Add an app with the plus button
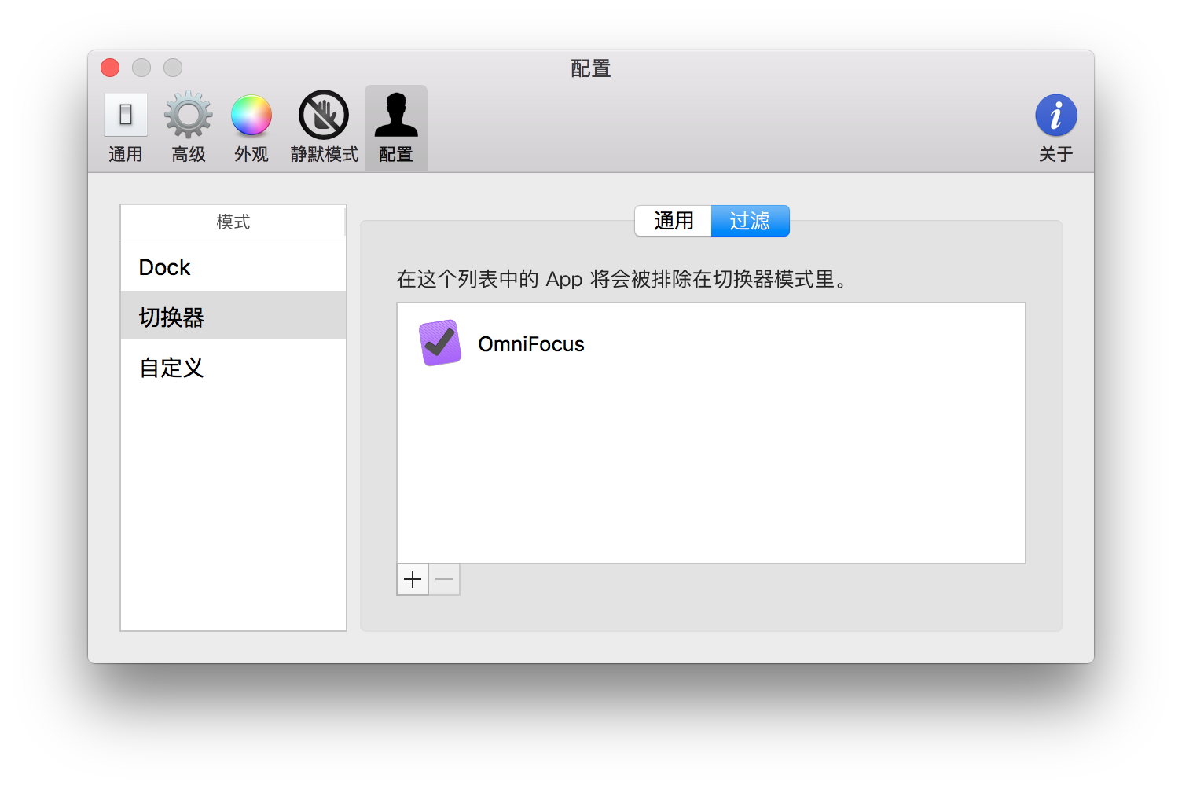Screen dimensions: 1182x789 [x=412, y=579]
